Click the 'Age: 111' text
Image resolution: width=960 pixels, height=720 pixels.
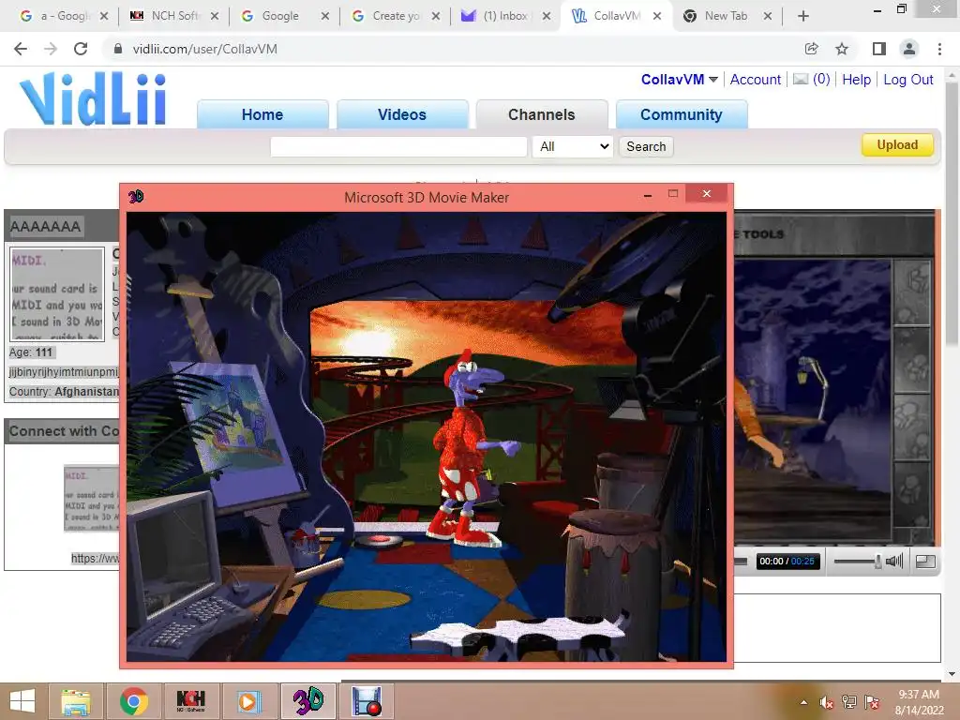[x=31, y=352]
